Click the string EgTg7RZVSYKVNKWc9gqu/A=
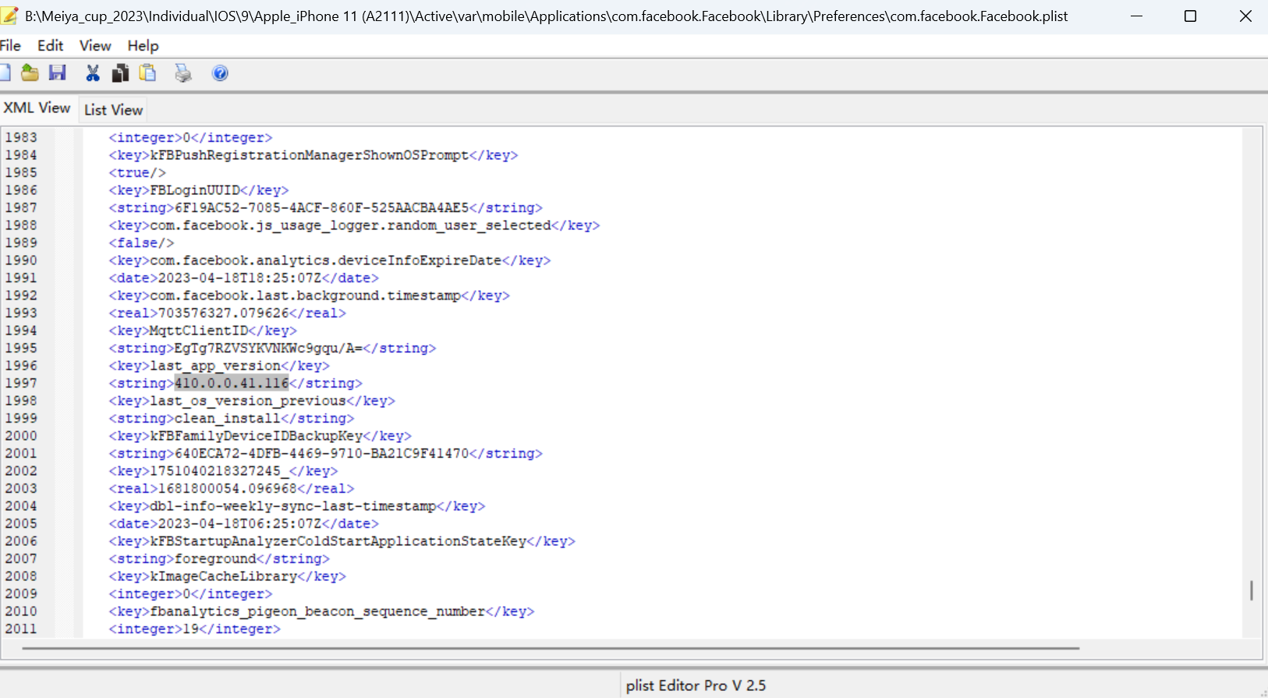This screenshot has width=1268, height=698. 268,348
